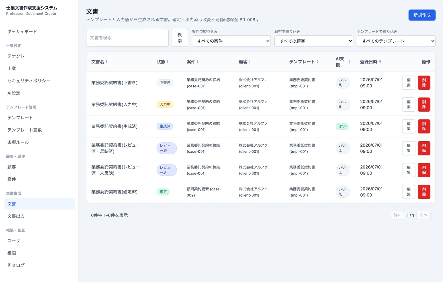Open 案件 menu item in sidebar

point(39,179)
